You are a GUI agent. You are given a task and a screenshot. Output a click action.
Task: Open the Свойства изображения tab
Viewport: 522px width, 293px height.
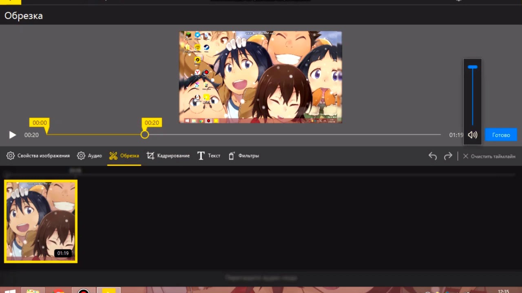click(38, 156)
